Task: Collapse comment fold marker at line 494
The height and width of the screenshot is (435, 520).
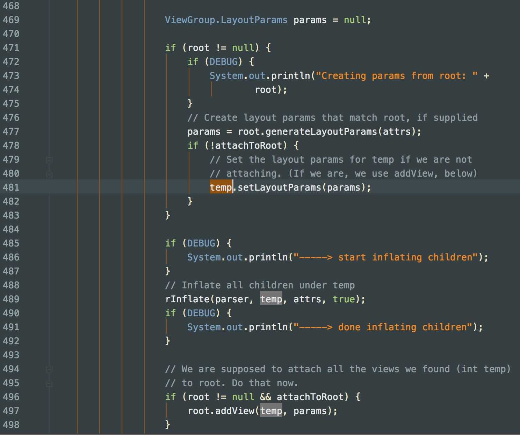Action: coord(49,370)
